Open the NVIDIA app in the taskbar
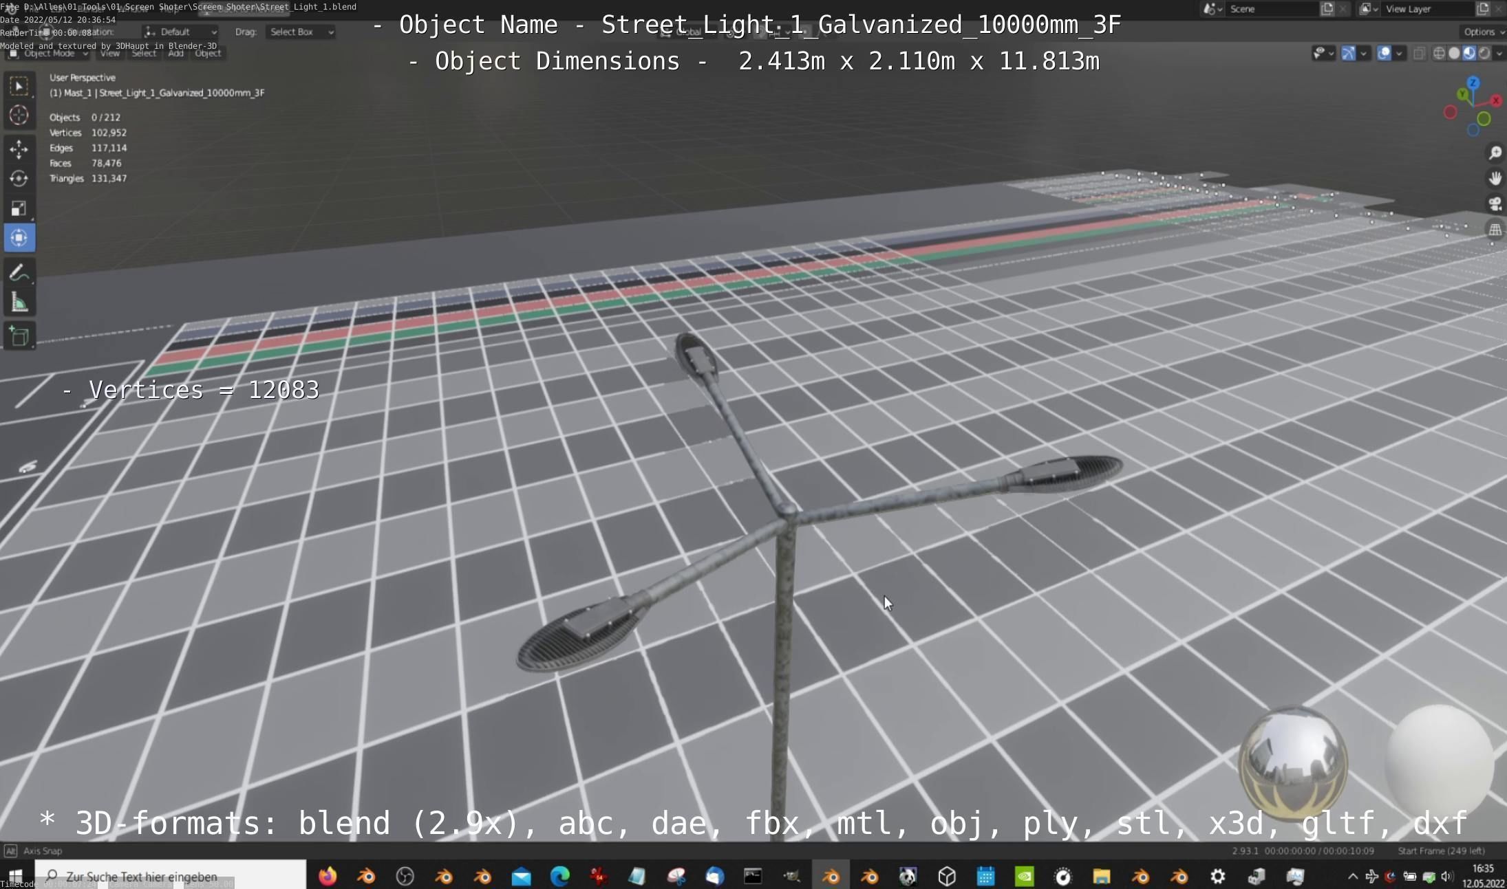Viewport: 1507px width, 889px height. pyautogui.click(x=1025, y=876)
